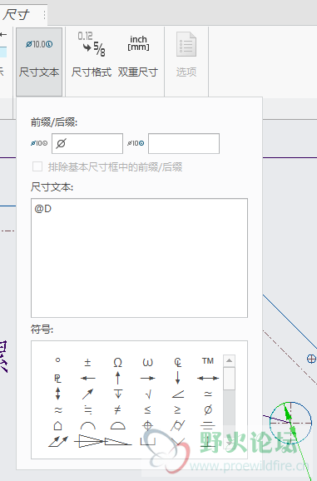
Task: Insert the open arc profile symbol
Action: [87, 426]
